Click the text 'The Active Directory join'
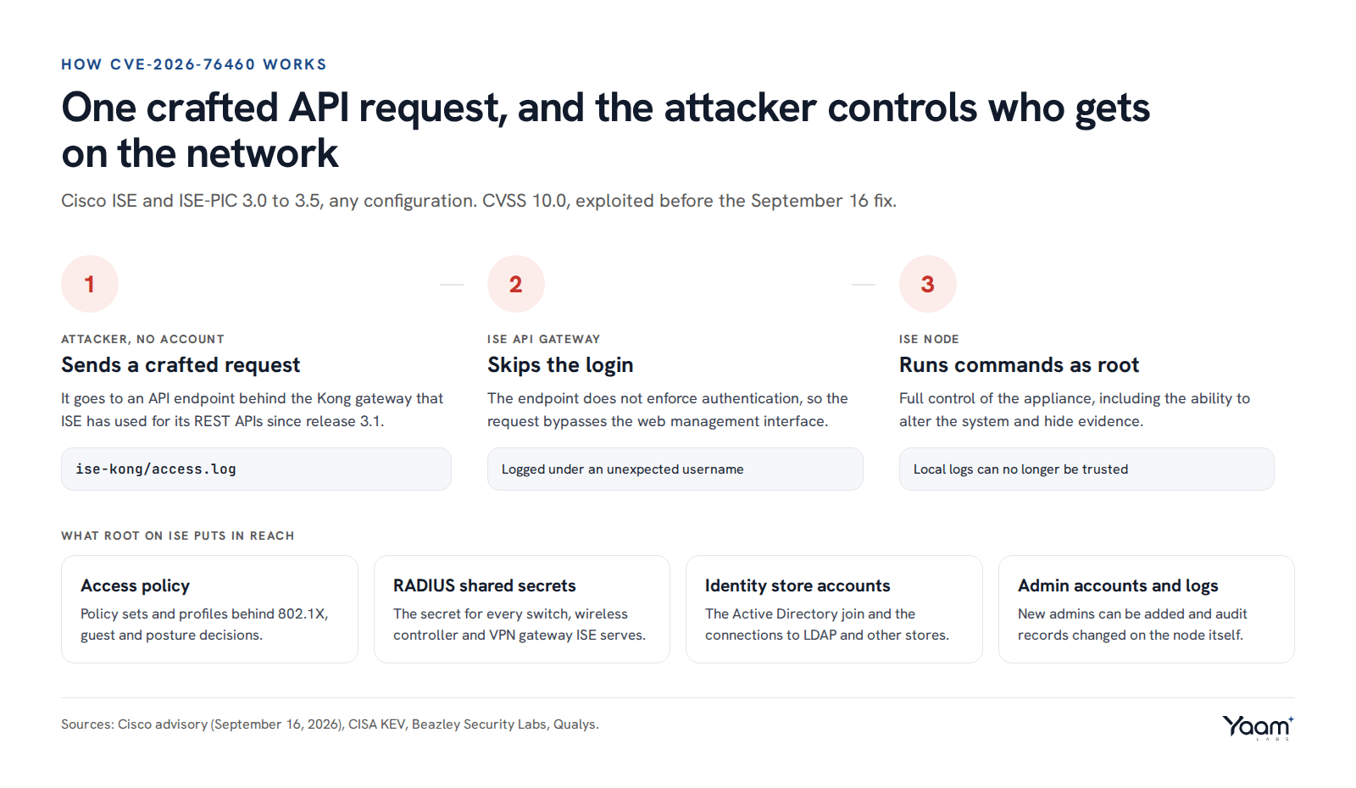The width and height of the screenshot is (1356, 788). pyautogui.click(x=827, y=624)
